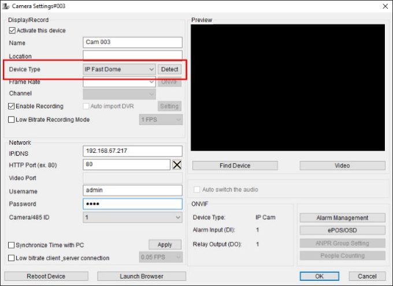393x286 pixels.
Task: Click the IP/DNS address field
Action: 132,151
